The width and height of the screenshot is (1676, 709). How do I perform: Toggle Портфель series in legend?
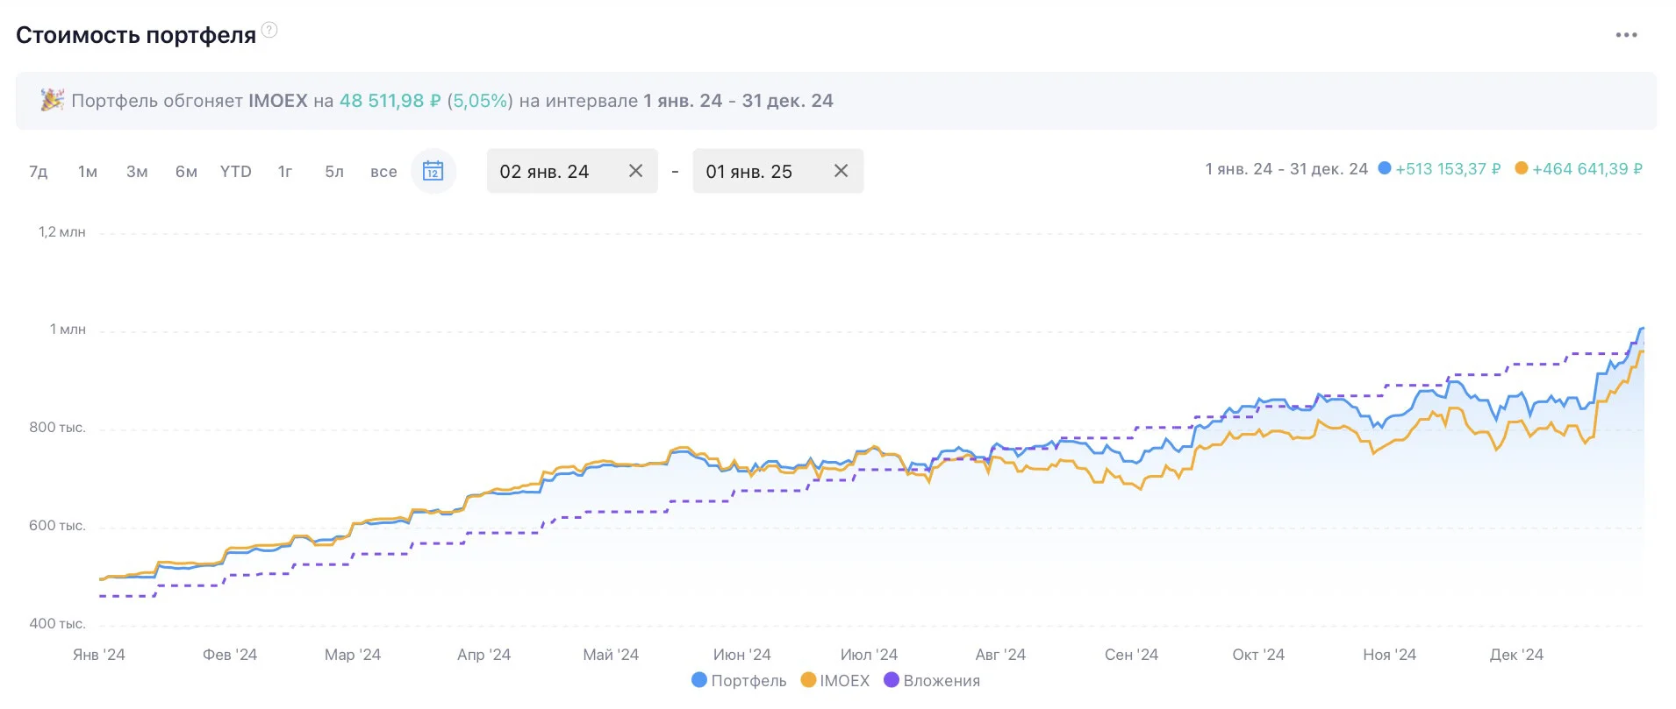[x=739, y=680]
